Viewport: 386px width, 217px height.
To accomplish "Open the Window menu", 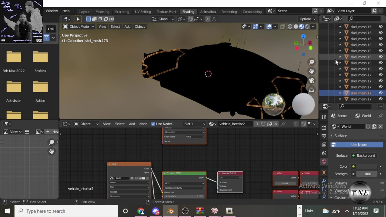I will (52, 11).
